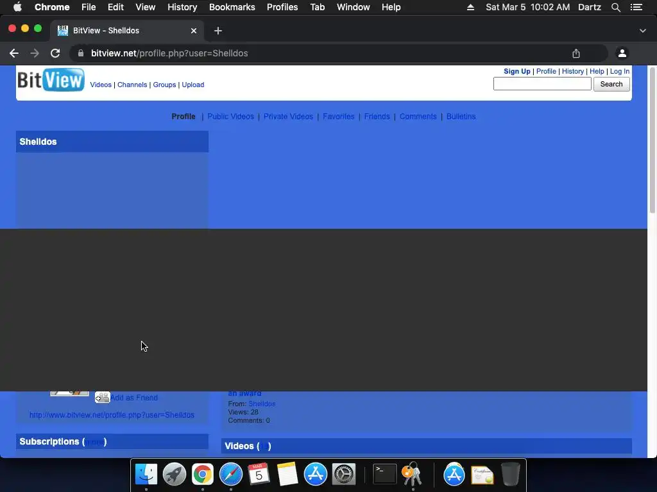This screenshot has height=492, width=657.
Task: Focus the BitView search input field
Action: [542, 84]
